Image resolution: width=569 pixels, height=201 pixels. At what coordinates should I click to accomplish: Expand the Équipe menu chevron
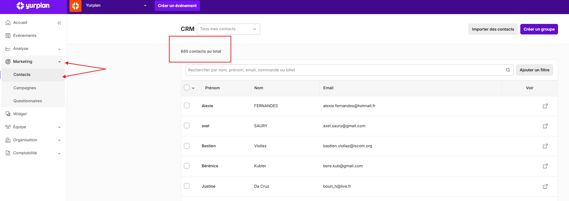59,127
